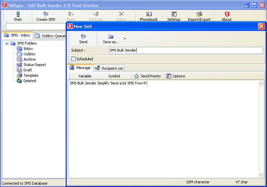Click the main window search field
The width and height of the screenshot is (267, 187).
(x=36, y=27)
